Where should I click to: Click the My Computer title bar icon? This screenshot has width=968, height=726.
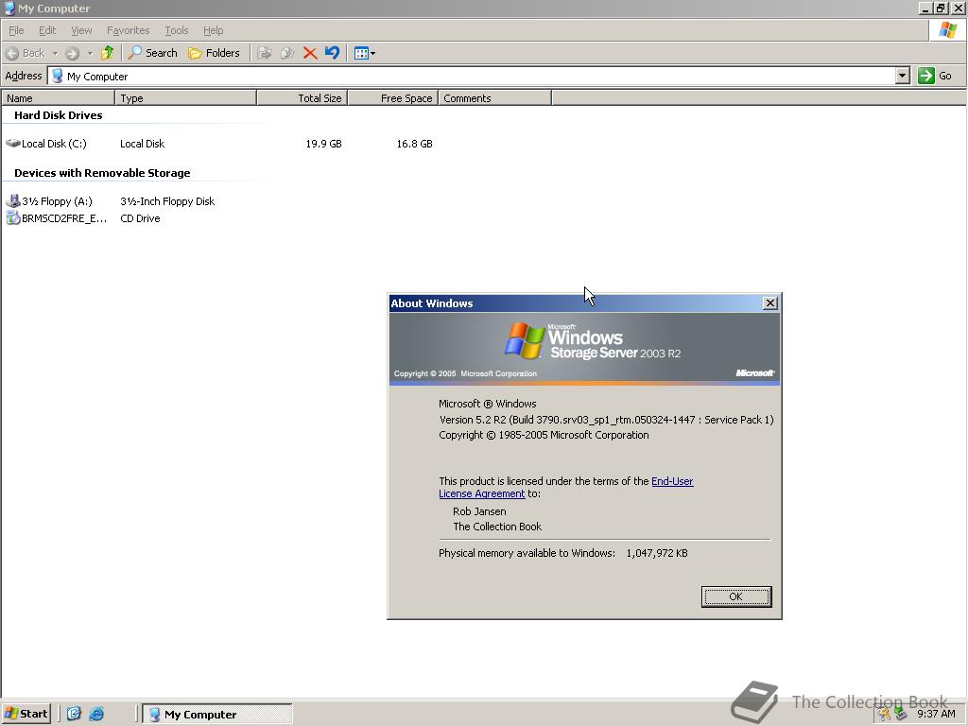[9, 8]
